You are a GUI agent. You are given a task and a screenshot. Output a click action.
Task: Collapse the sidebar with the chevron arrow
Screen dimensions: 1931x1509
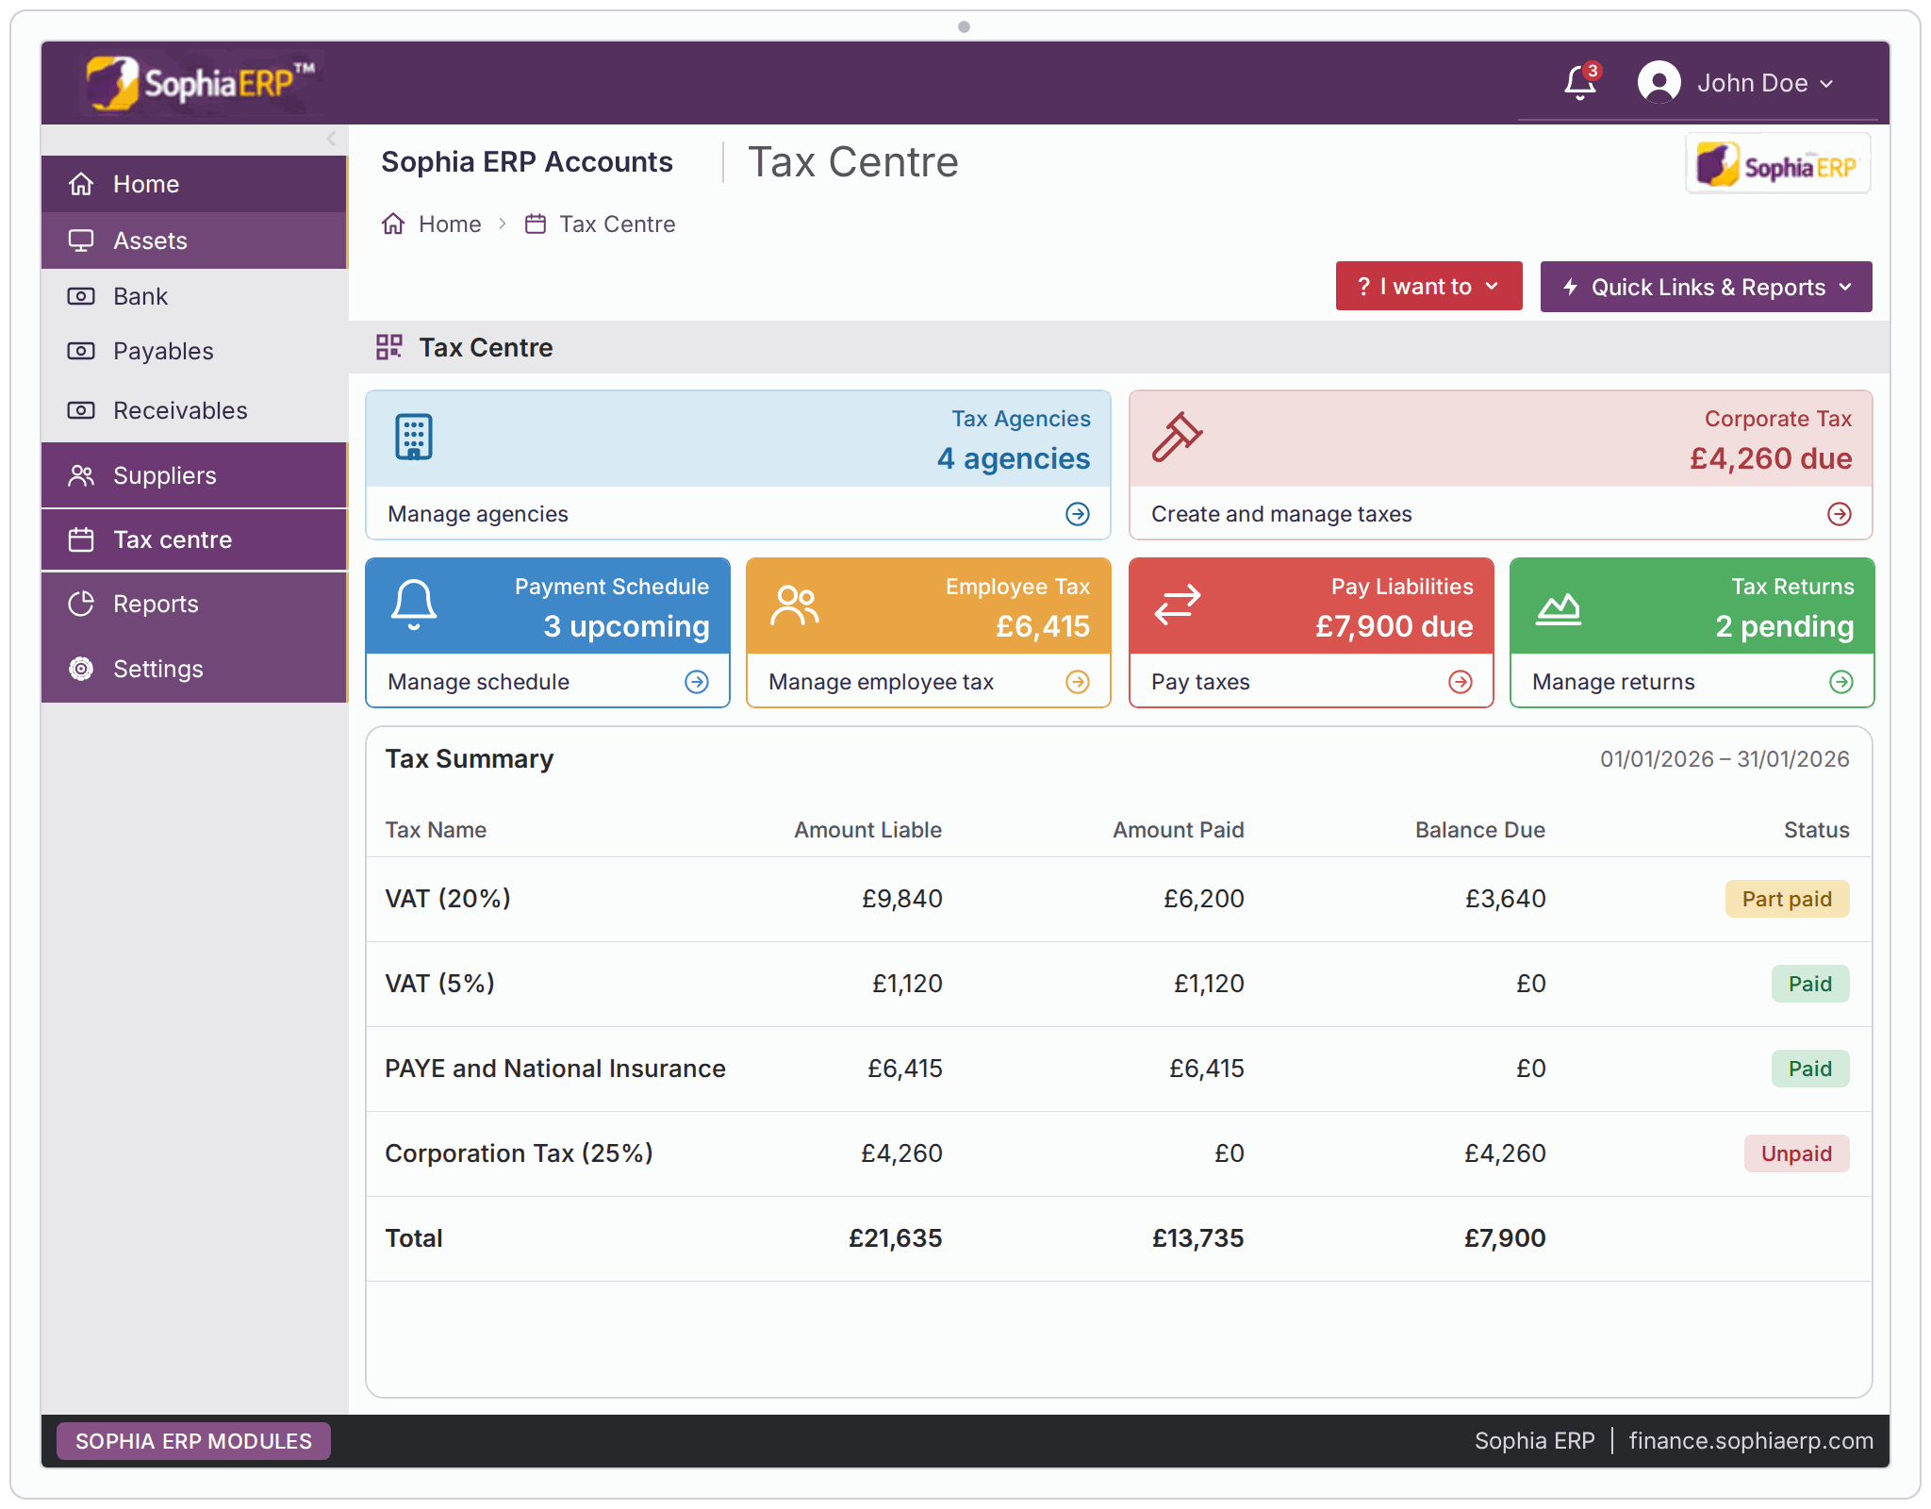point(331,139)
